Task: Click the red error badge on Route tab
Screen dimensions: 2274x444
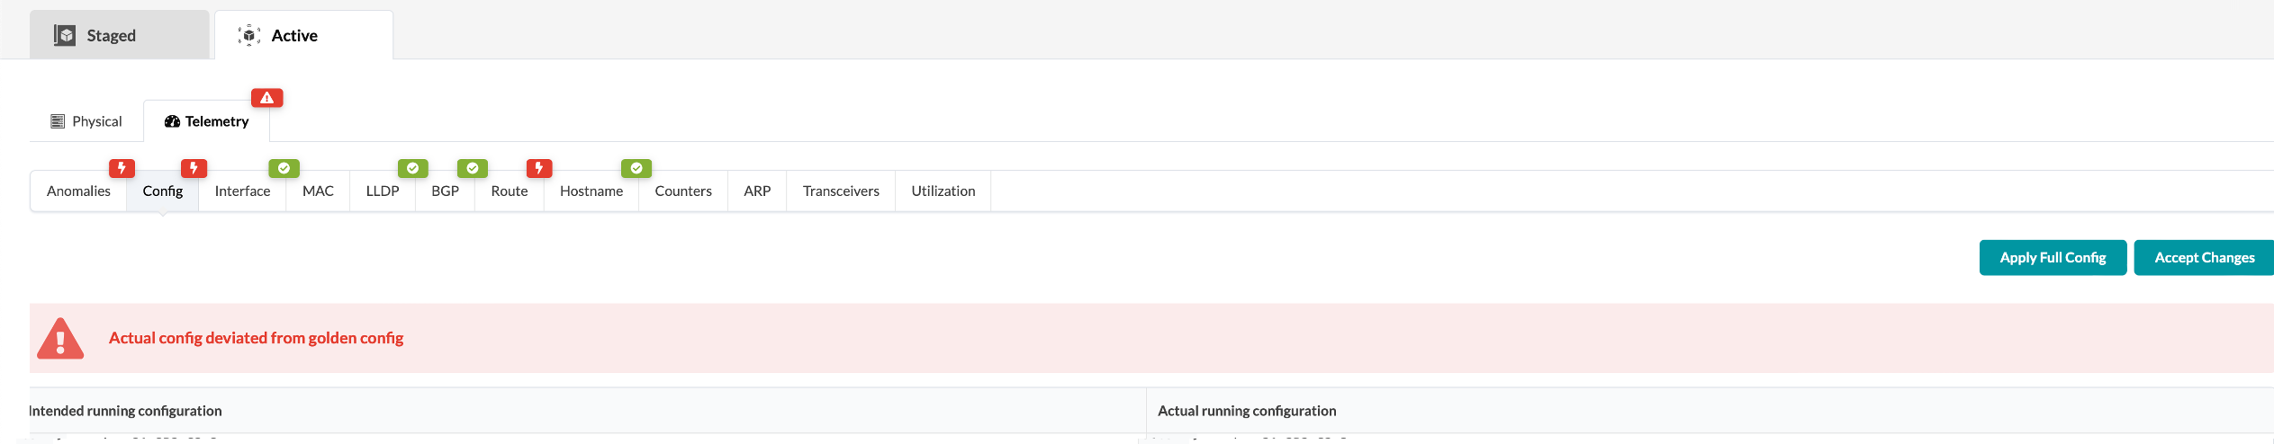Action: (x=538, y=168)
